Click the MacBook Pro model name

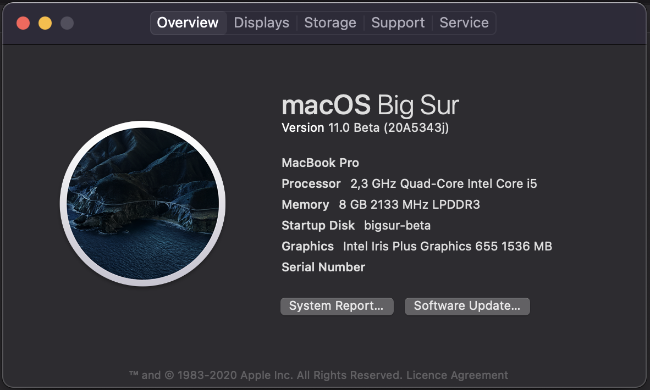coord(320,163)
